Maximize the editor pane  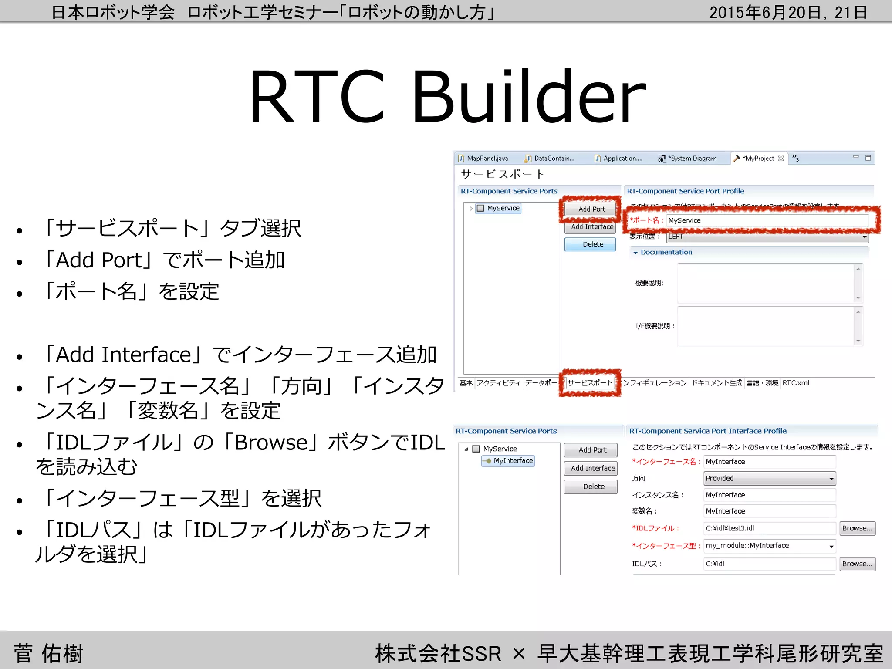pos(868,158)
